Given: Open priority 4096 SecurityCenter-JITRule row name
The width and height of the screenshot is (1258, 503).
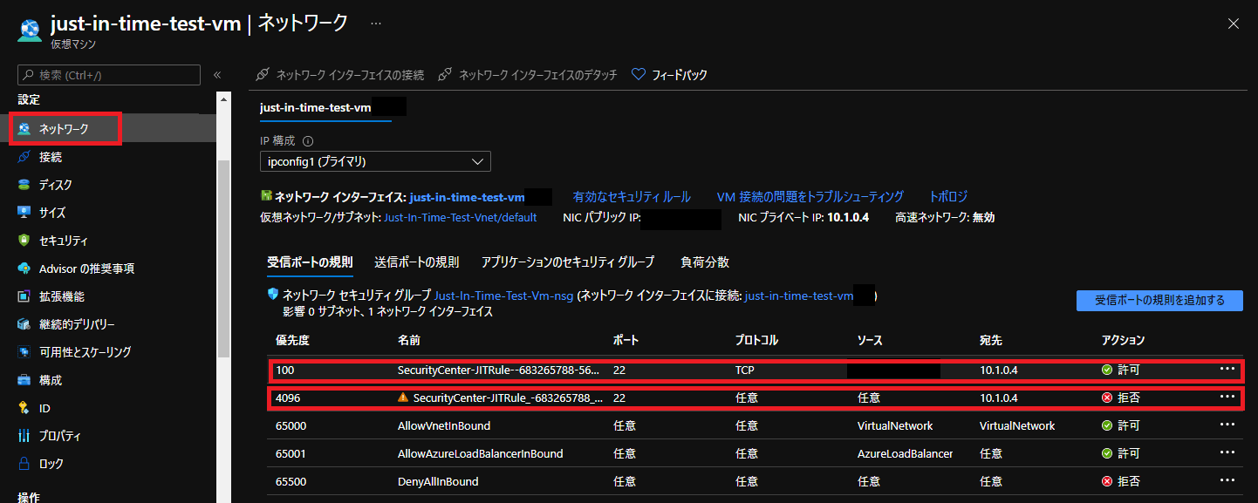Looking at the screenshot, I should click(509, 398).
